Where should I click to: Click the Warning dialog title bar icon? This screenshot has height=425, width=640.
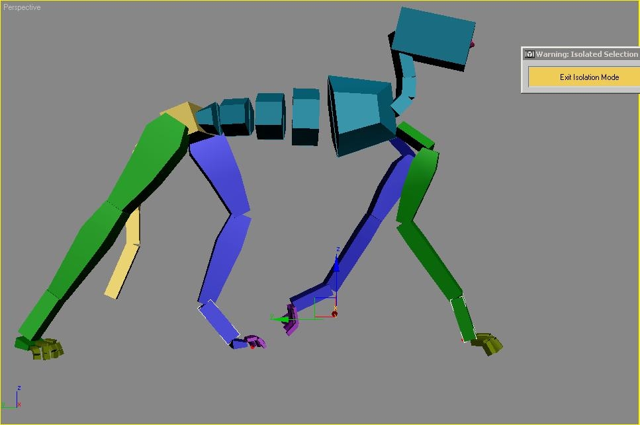[529, 54]
